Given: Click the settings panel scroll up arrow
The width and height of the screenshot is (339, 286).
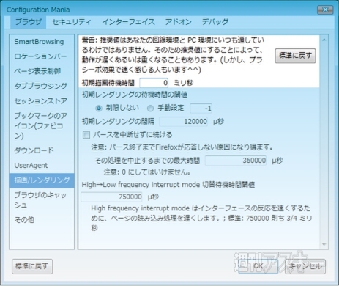Looking at the screenshot, I should [x=324, y=40].
